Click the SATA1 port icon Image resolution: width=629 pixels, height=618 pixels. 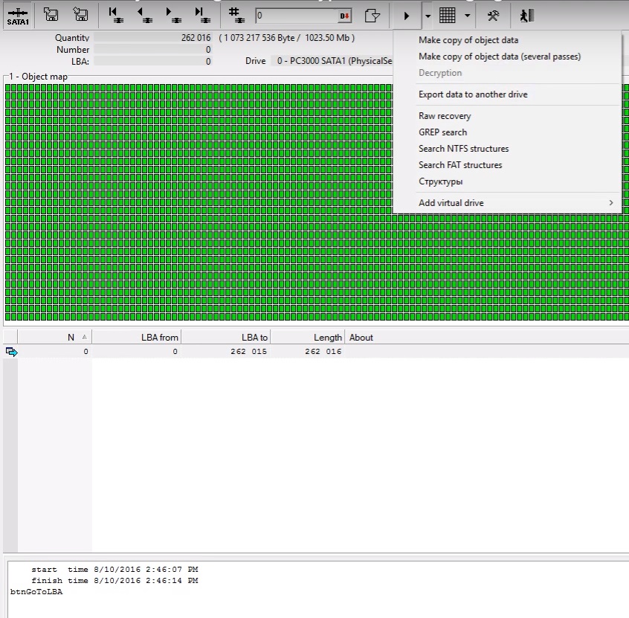tap(17, 15)
